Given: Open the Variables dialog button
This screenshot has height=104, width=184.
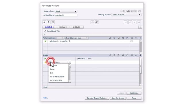Looking at the screenshot, I should pyautogui.click(x=134, y=93).
